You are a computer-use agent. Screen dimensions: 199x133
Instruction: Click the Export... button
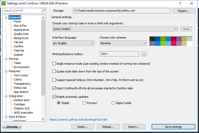pyautogui.click(x=184, y=11)
